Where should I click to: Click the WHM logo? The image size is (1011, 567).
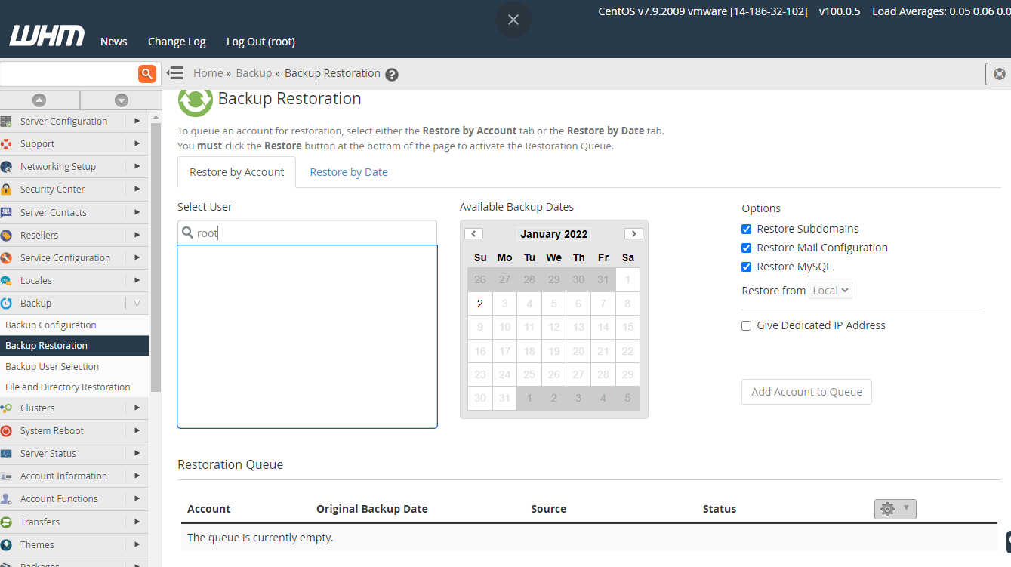pos(47,36)
